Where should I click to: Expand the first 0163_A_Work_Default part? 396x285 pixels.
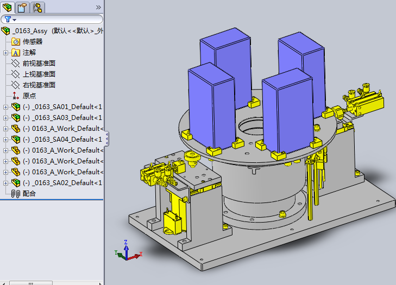pyautogui.click(x=5, y=129)
